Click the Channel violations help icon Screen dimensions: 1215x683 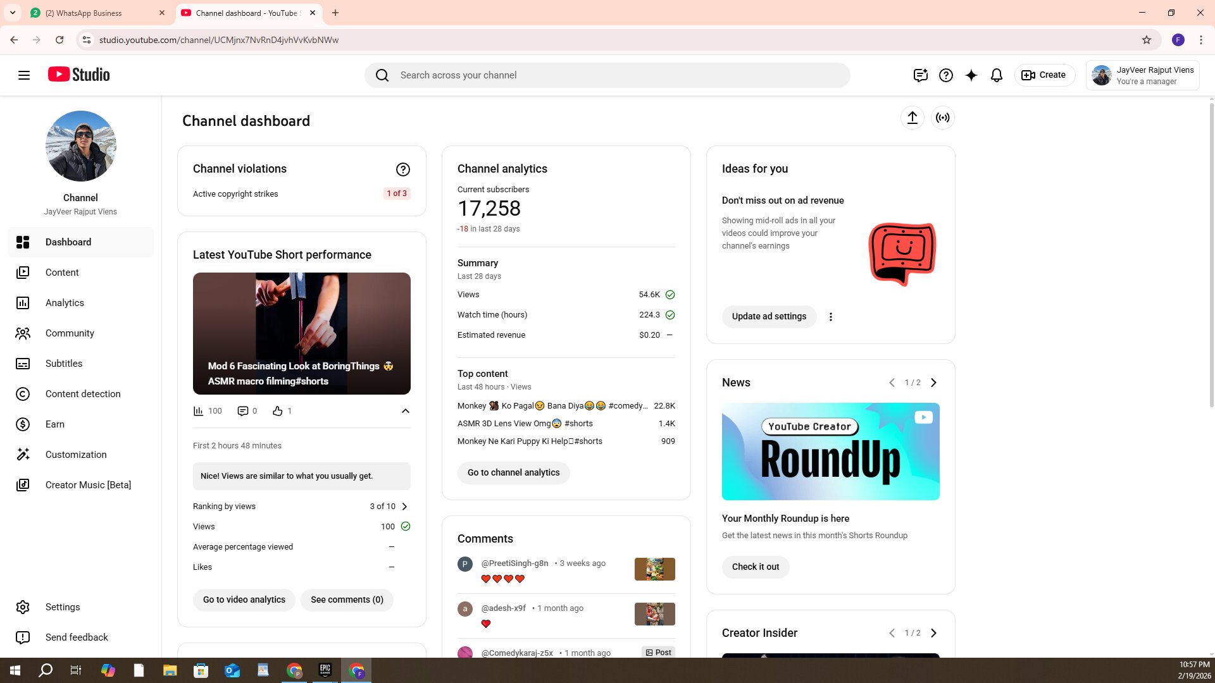[403, 169]
